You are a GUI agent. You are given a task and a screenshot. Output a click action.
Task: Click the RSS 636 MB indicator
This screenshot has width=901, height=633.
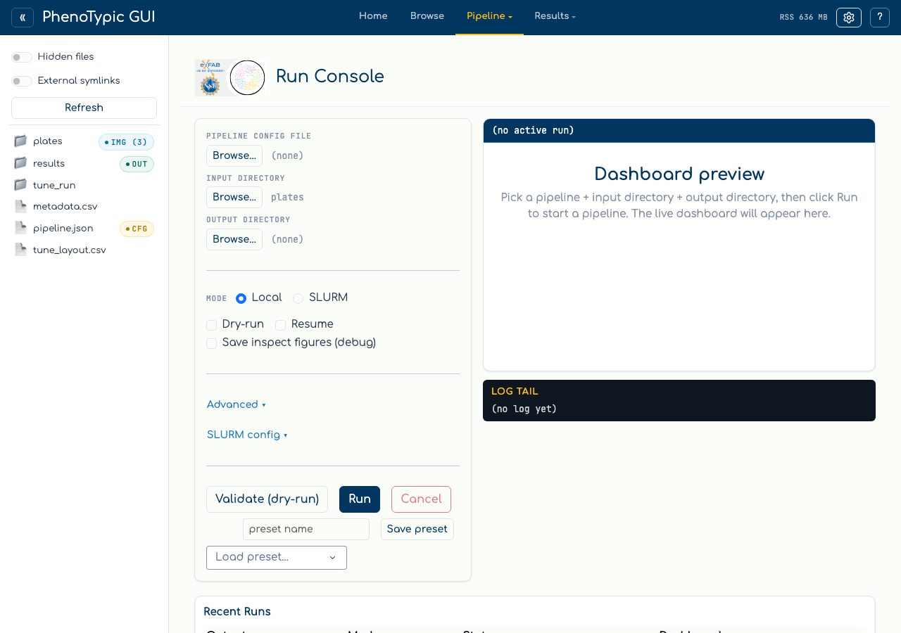pyautogui.click(x=803, y=18)
